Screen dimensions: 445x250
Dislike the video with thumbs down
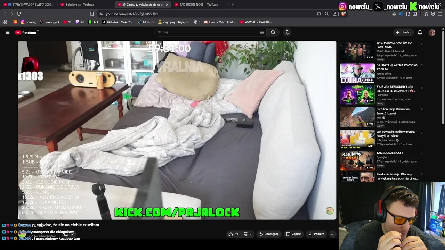click(248, 234)
